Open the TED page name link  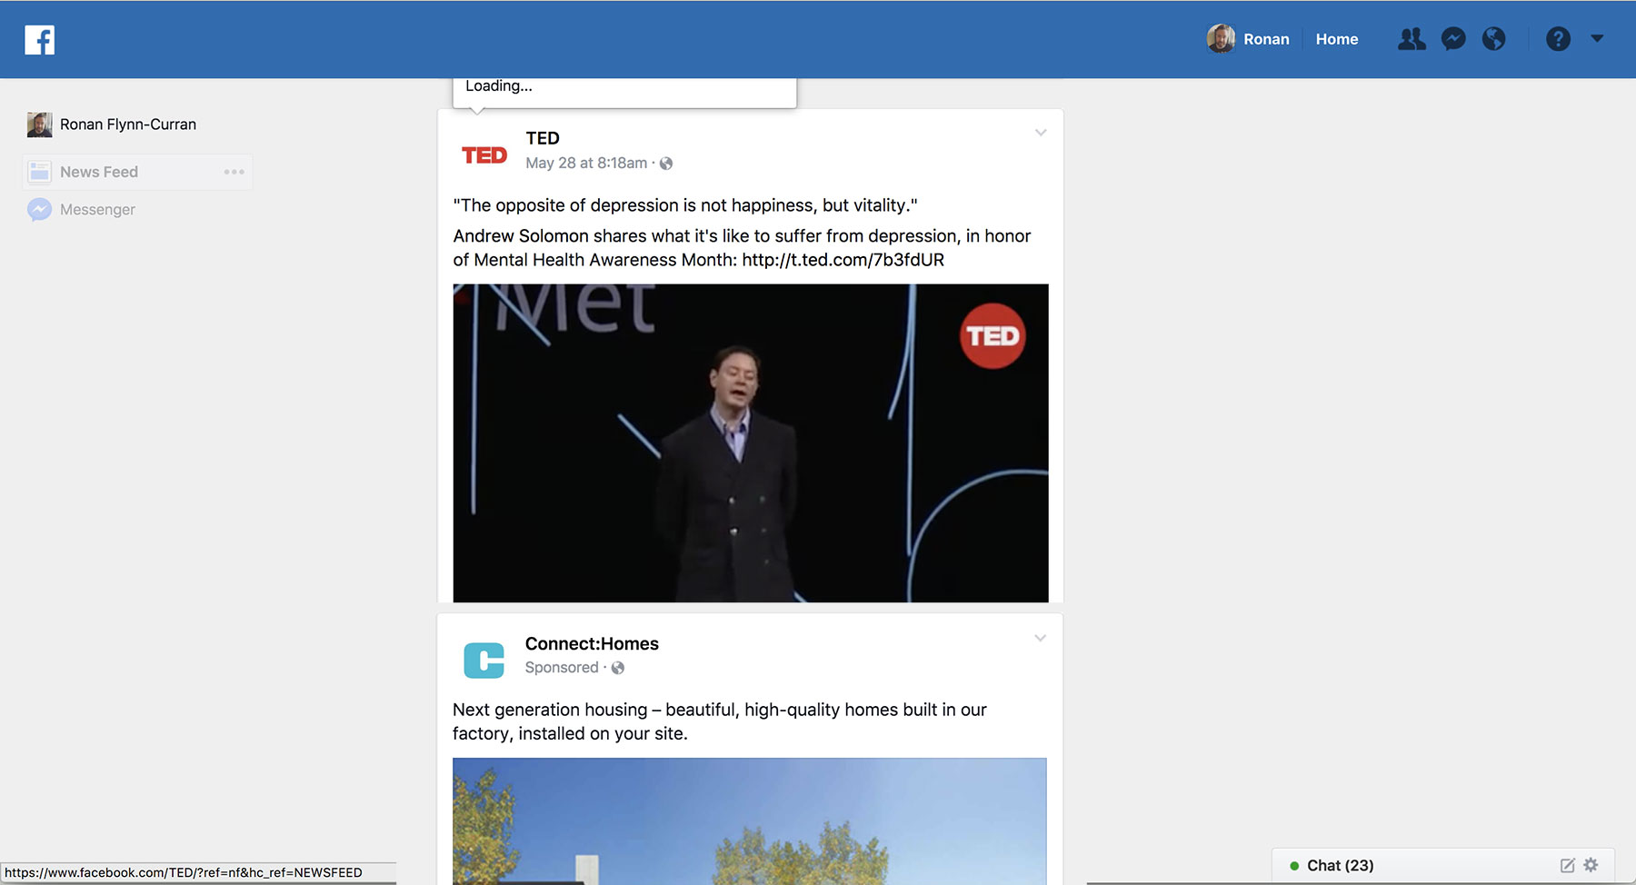click(x=543, y=138)
